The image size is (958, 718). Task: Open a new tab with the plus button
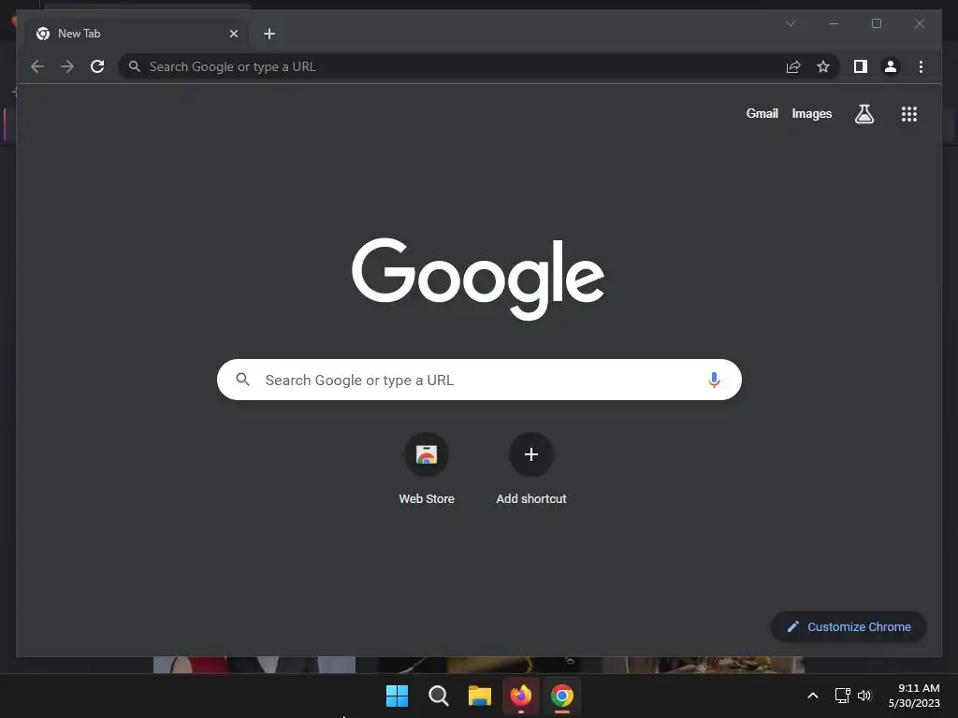coord(269,34)
